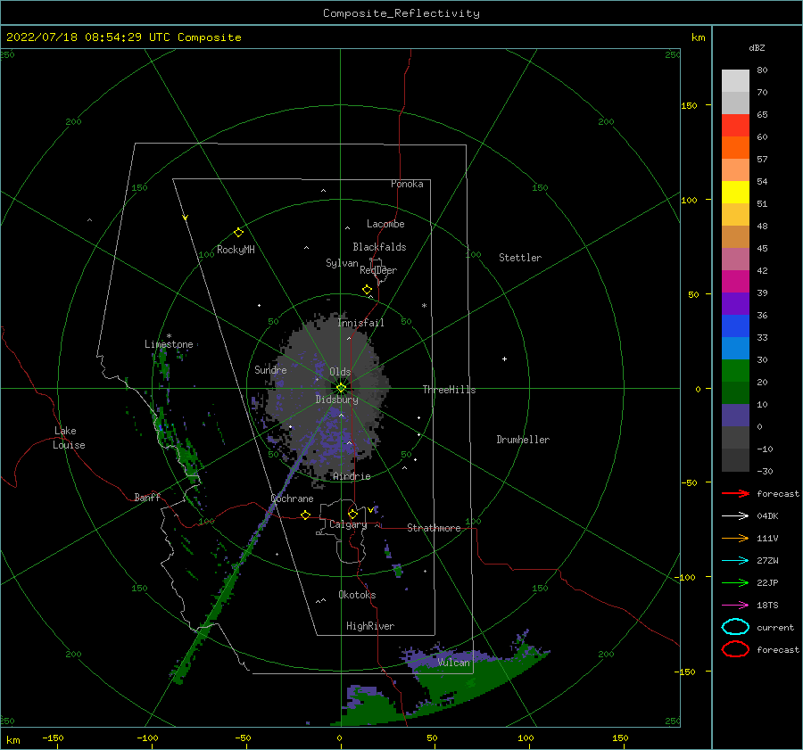Click the yellow radar site marker at Olds
The image size is (803, 750).
point(341,388)
